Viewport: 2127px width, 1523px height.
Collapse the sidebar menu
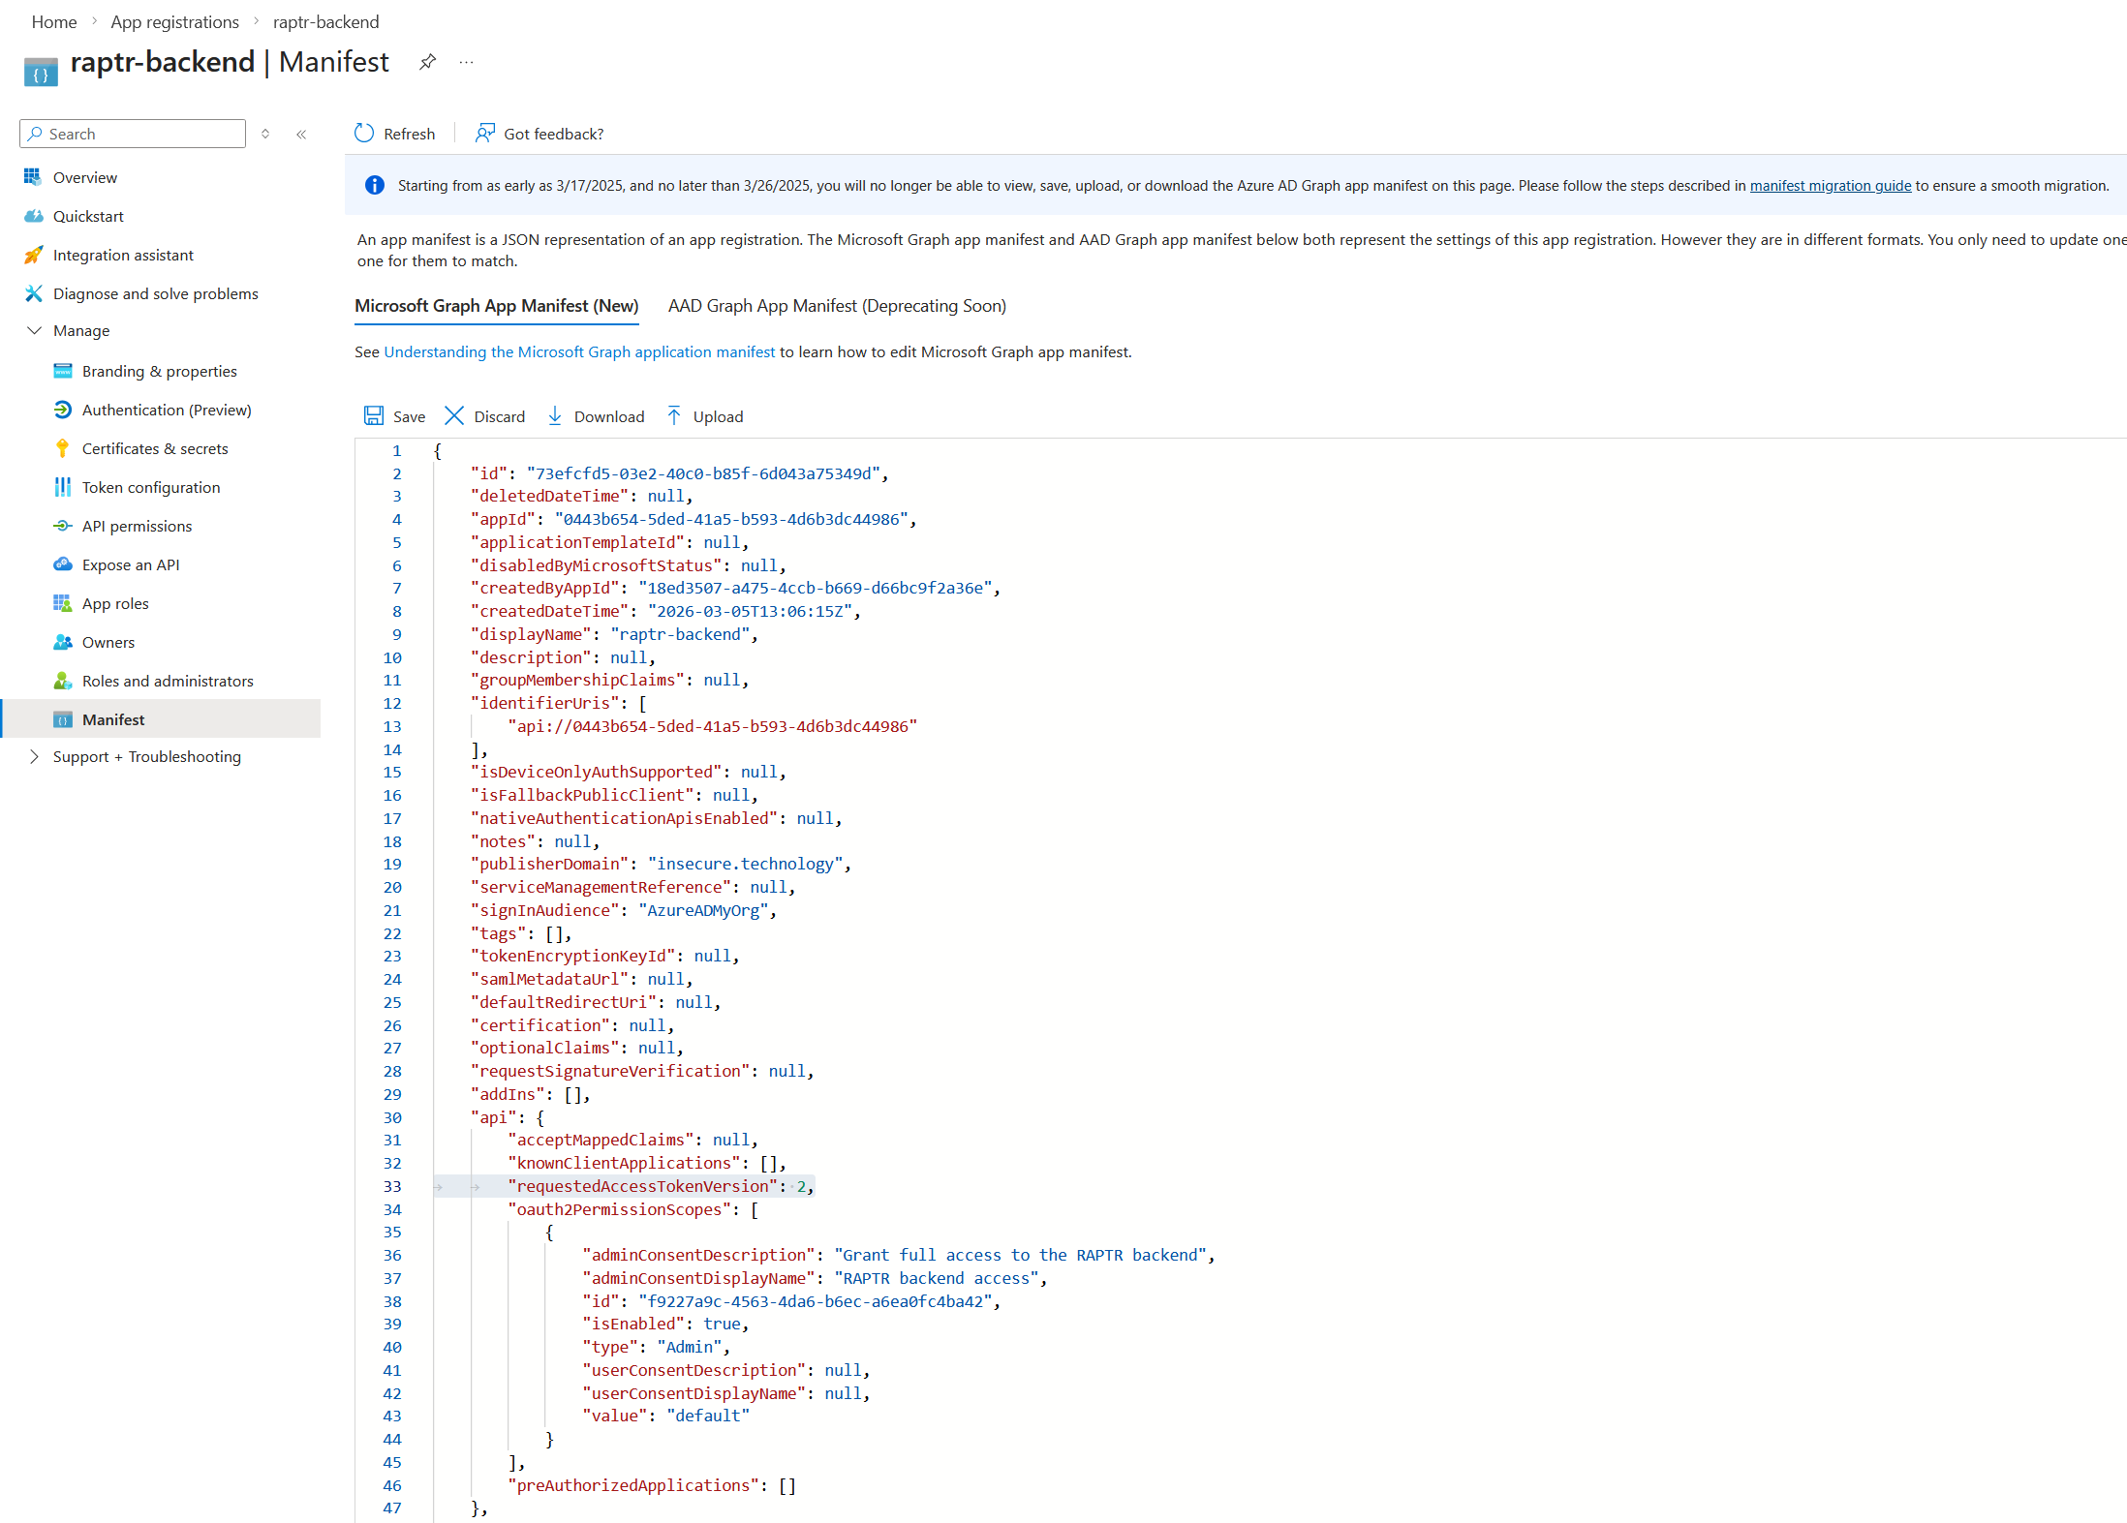click(x=301, y=135)
